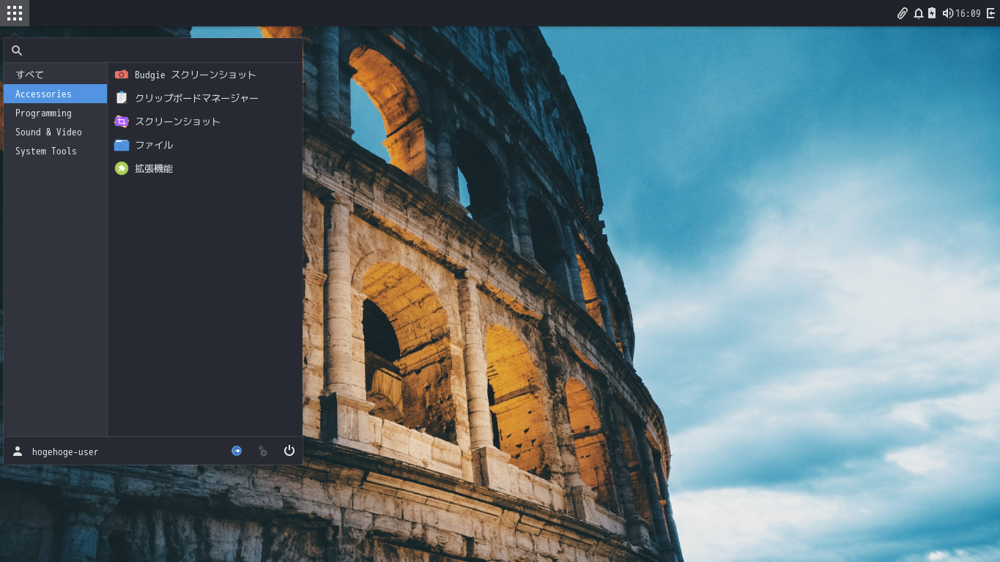1000x562 pixels.
Task: Close the Budgie menu via grid button
Action: 15,13
